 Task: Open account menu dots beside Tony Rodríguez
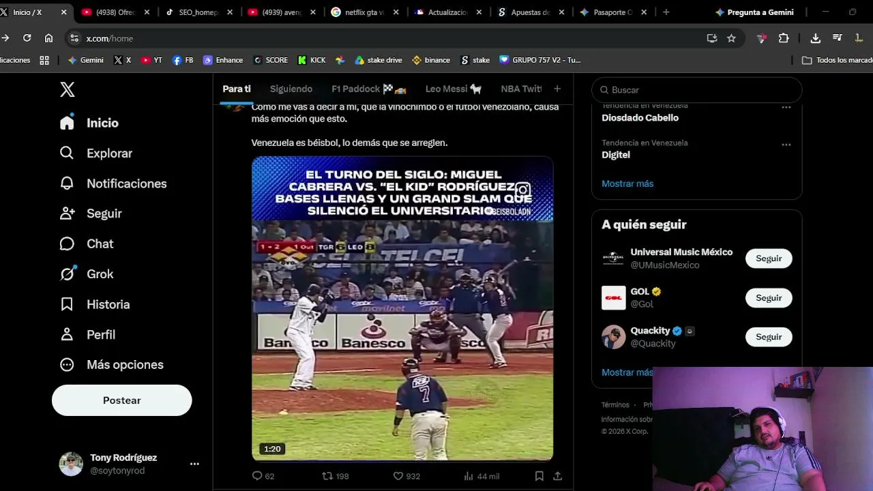click(x=194, y=464)
